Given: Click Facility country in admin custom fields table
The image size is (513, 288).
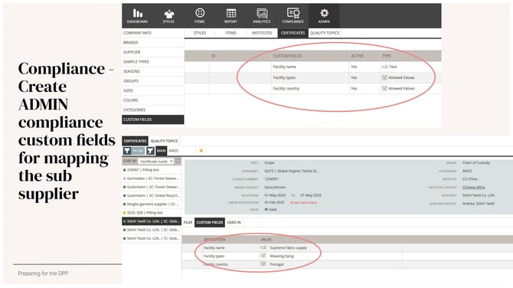Looking at the screenshot, I should click(x=286, y=88).
